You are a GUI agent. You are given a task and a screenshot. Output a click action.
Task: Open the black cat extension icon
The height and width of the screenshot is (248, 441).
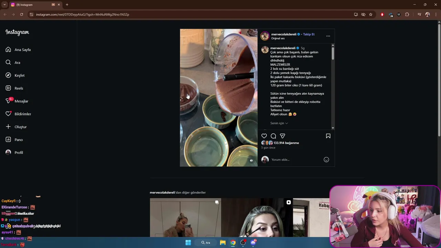[399, 14]
